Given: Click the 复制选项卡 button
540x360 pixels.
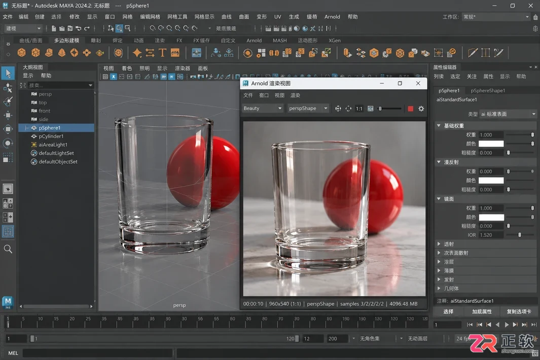Looking at the screenshot, I should coord(519,311).
